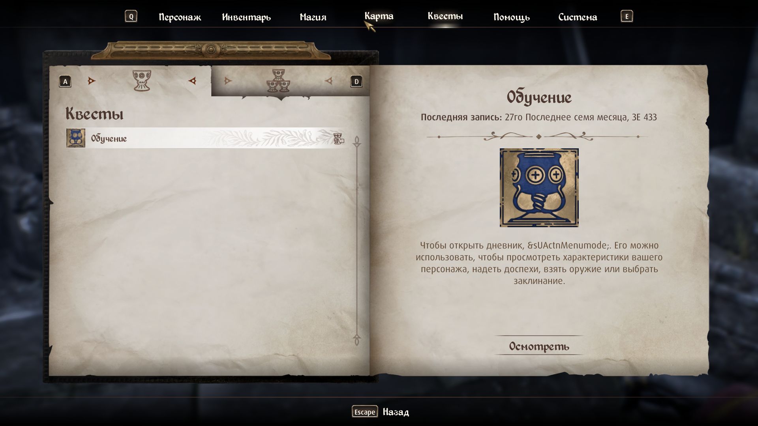Open the Инвентарь tab
The image size is (758, 426).
click(x=246, y=17)
